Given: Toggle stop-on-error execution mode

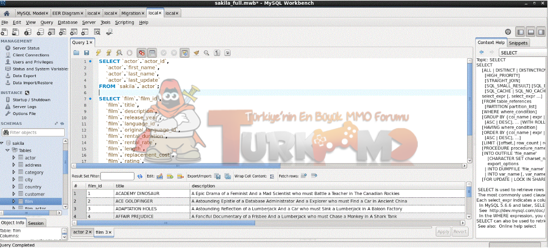Looking at the screenshot, I should 142,53.
